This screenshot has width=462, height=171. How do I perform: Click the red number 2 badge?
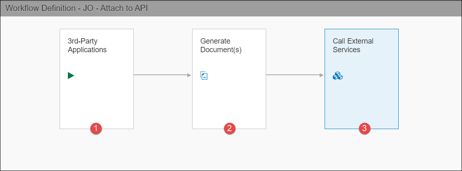(x=229, y=129)
